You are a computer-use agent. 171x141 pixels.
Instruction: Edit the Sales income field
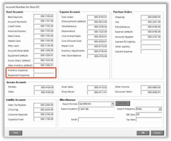tap(44, 93)
